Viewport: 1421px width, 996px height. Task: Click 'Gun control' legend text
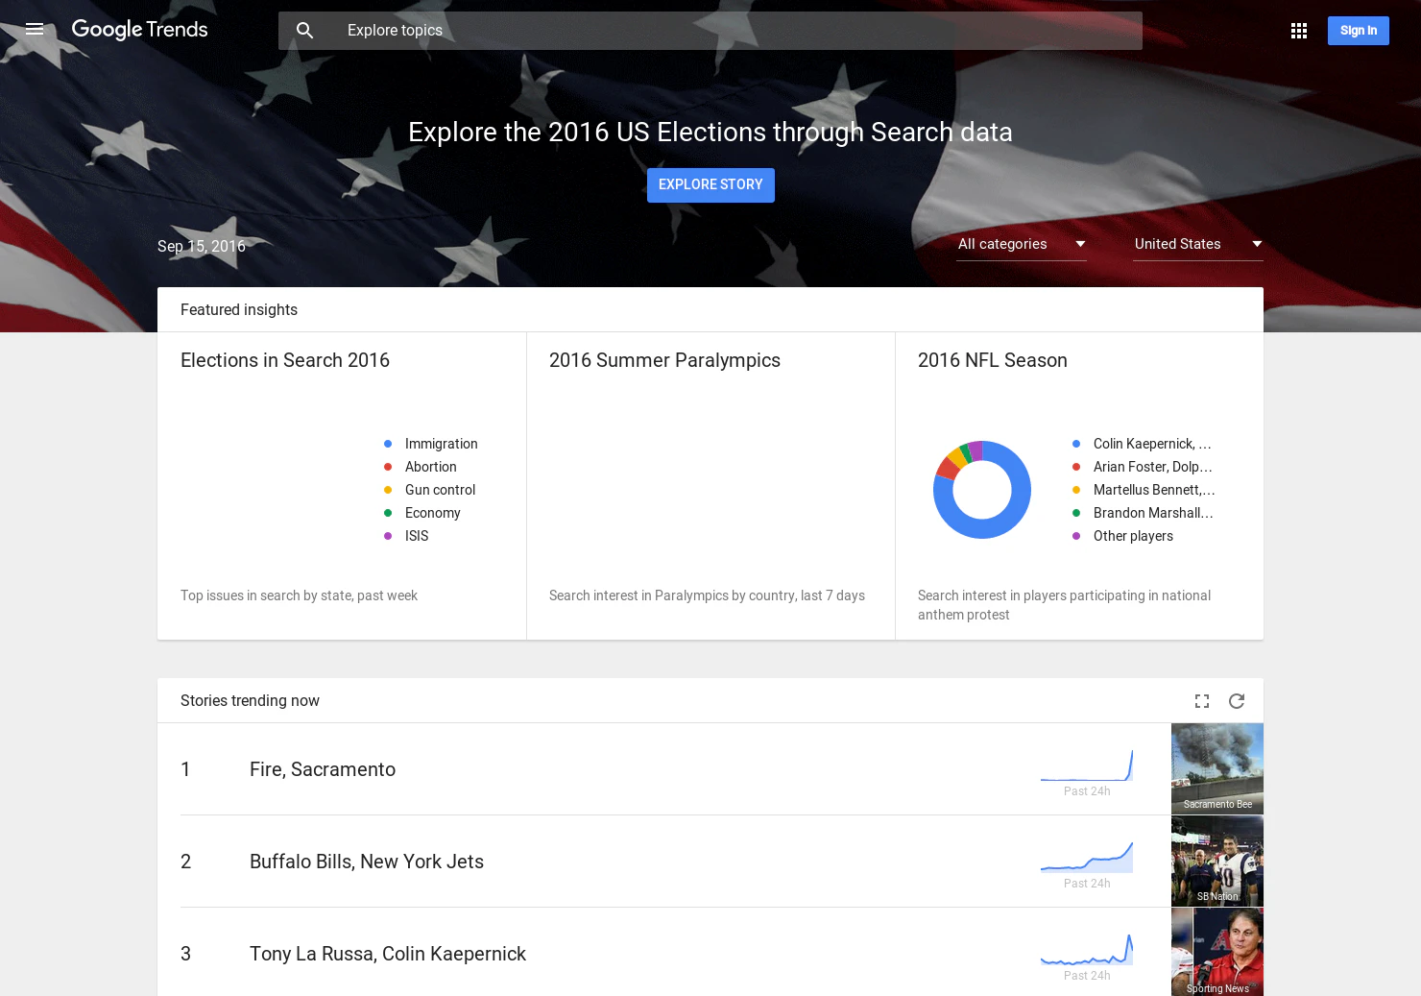pyautogui.click(x=440, y=490)
